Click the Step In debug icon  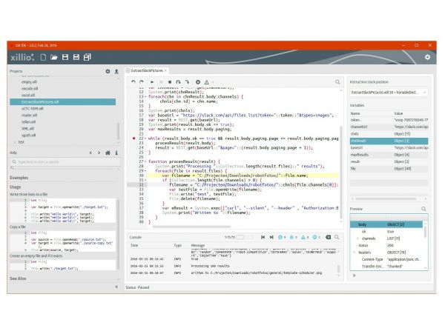[x=187, y=82]
